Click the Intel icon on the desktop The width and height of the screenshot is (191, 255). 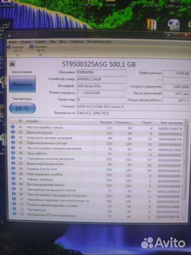(6, 25)
